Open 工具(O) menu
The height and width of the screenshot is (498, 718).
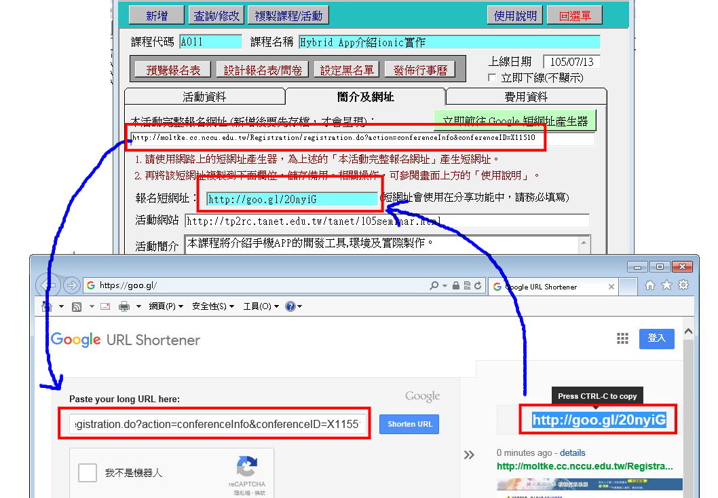point(261,306)
